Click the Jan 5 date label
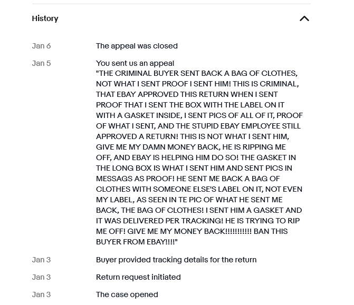 pos(41,63)
